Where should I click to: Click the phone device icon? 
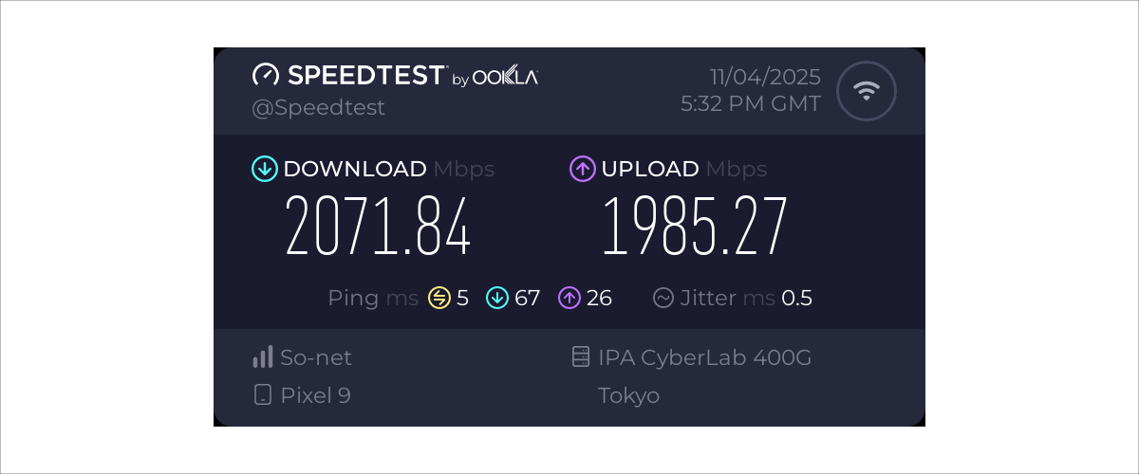[x=263, y=395]
